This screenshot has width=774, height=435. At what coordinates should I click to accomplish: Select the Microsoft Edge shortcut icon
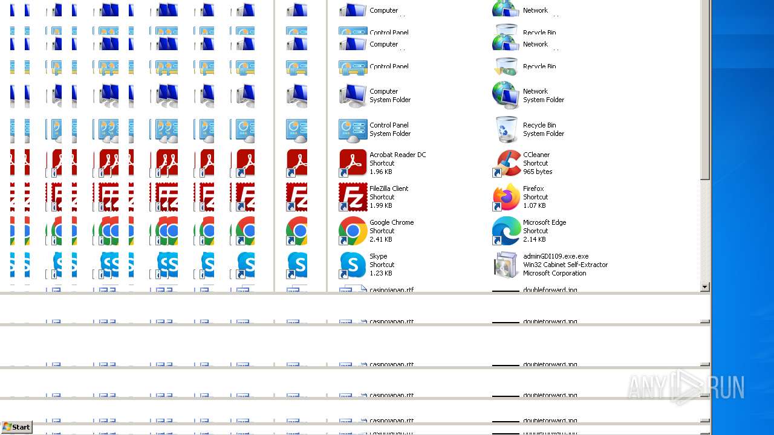coord(507,231)
